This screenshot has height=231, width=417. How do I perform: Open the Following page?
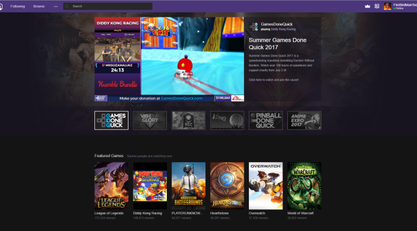(17, 6)
